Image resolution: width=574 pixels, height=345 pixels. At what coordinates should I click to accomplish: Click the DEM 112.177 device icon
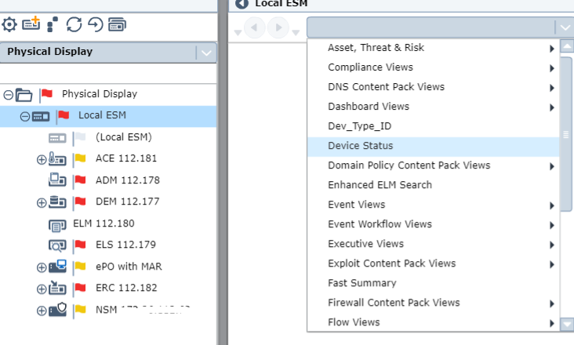coord(57,202)
